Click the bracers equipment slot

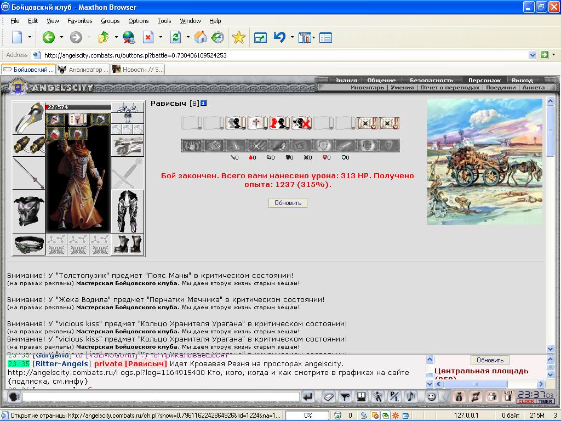tap(29, 145)
